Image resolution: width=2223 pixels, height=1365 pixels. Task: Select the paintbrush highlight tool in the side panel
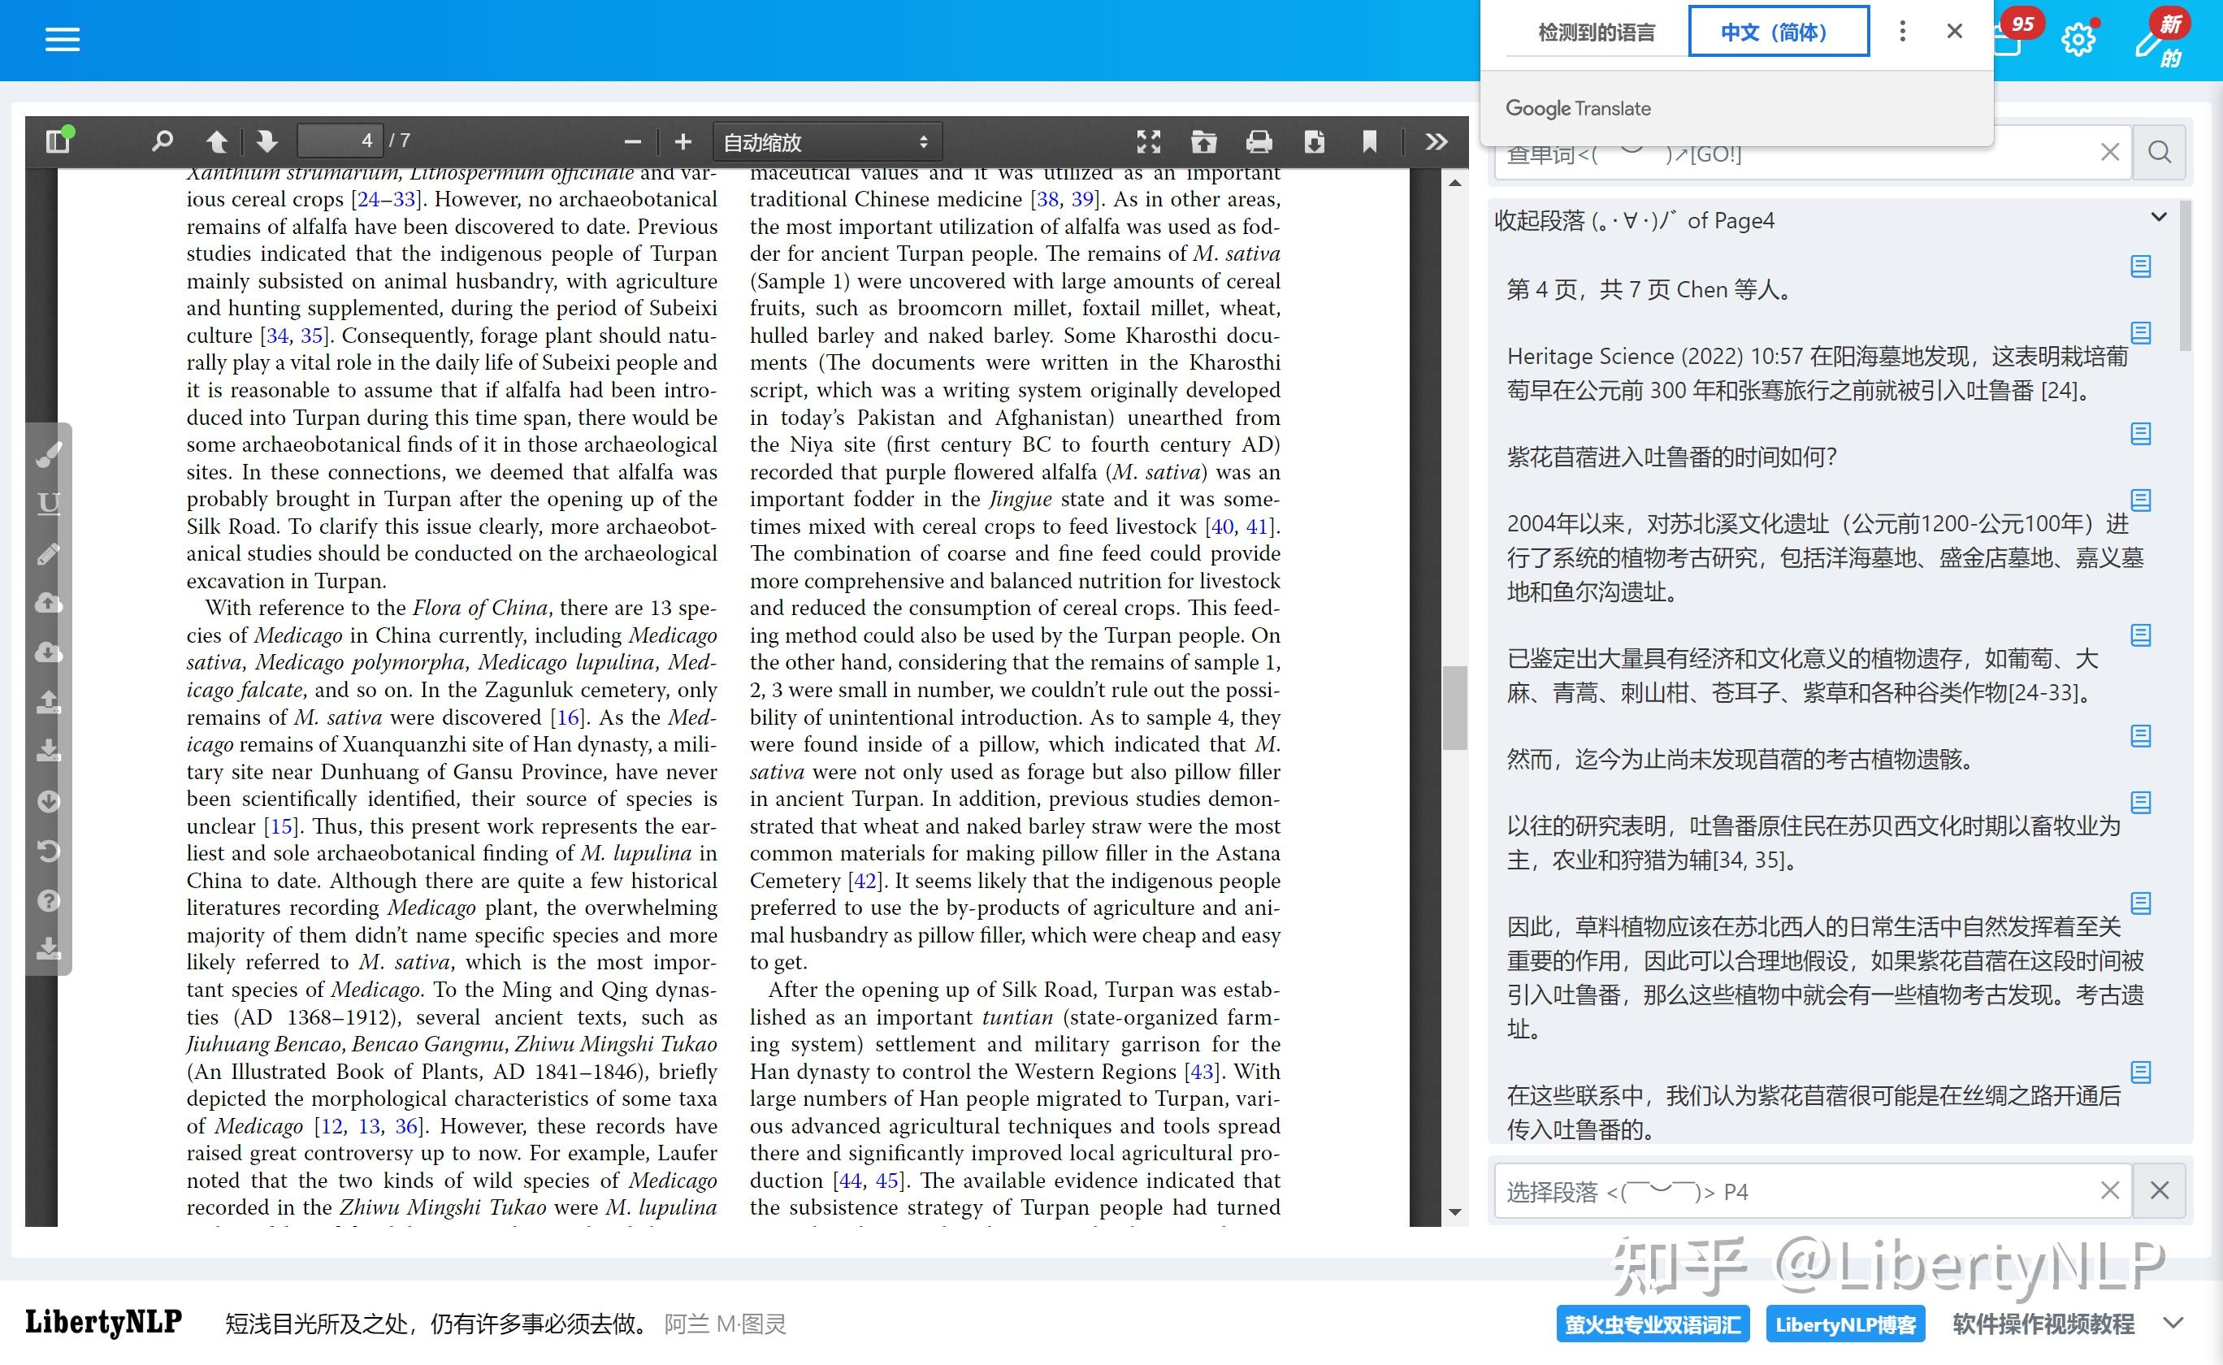pyautogui.click(x=49, y=454)
